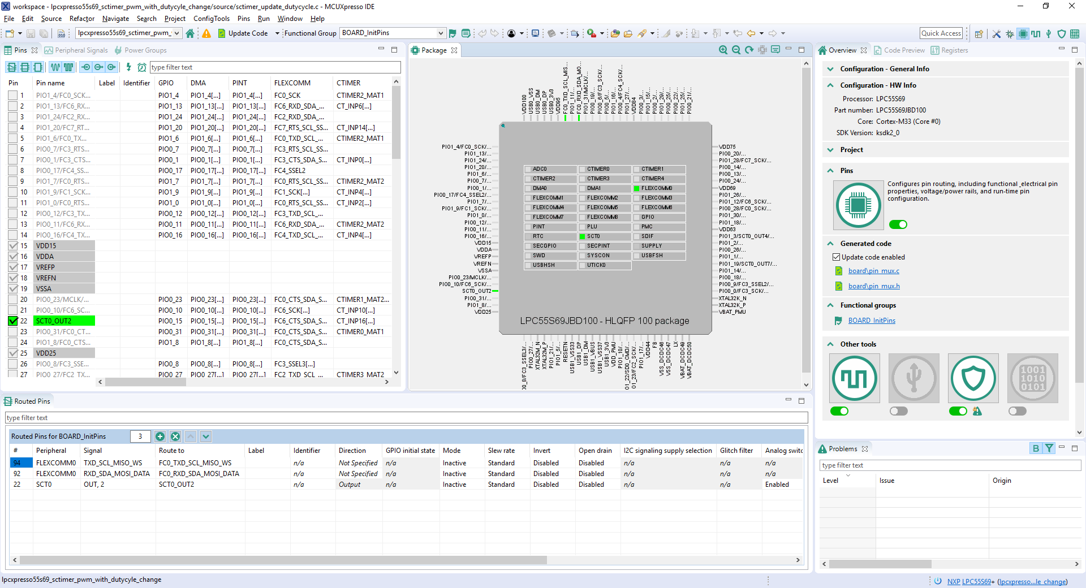
Task: Open the TEE shield tool icon
Action: [x=973, y=378]
